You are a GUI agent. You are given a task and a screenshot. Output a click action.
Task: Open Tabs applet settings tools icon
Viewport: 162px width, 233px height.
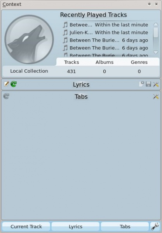[x=156, y=96]
